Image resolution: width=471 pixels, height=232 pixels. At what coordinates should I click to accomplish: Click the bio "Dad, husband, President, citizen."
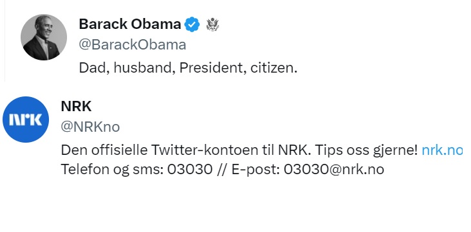[188, 68]
